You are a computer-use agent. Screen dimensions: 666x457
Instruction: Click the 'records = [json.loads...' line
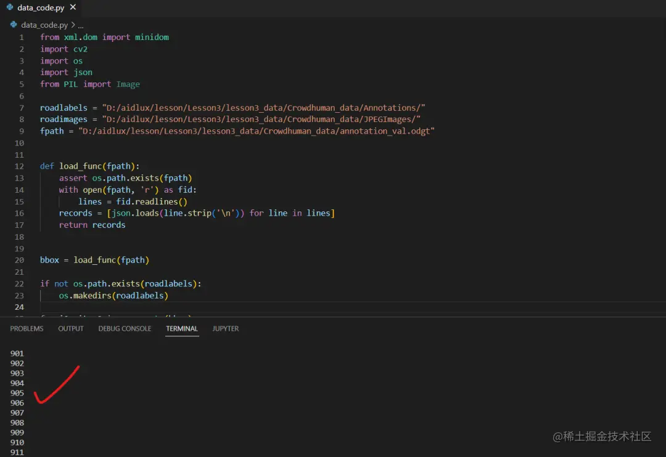tap(197, 214)
